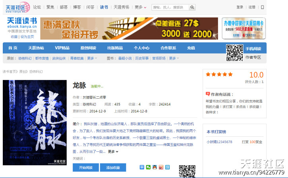The image size is (288, 178).
Task: Open 部落 in the top menu
Action: tap(64, 7)
